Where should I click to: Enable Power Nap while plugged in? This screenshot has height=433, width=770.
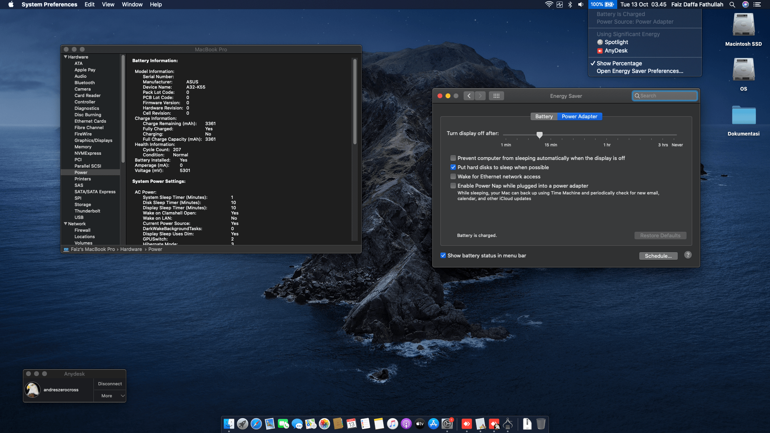pos(453,186)
